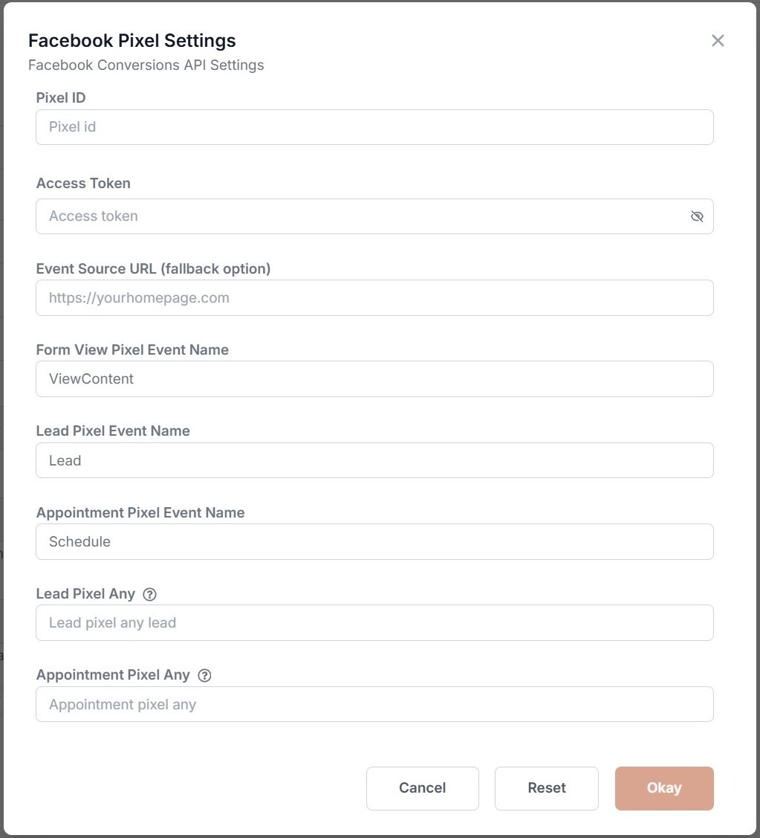760x838 pixels.
Task: Select the Event Source URL fallback field
Action: [x=374, y=297]
